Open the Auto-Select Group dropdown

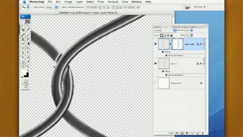click(52, 7)
